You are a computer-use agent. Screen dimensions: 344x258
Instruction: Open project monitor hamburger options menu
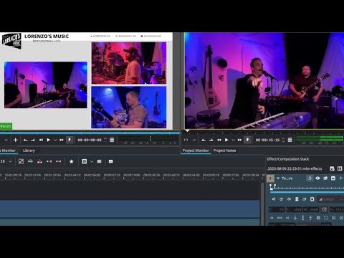coord(290,140)
